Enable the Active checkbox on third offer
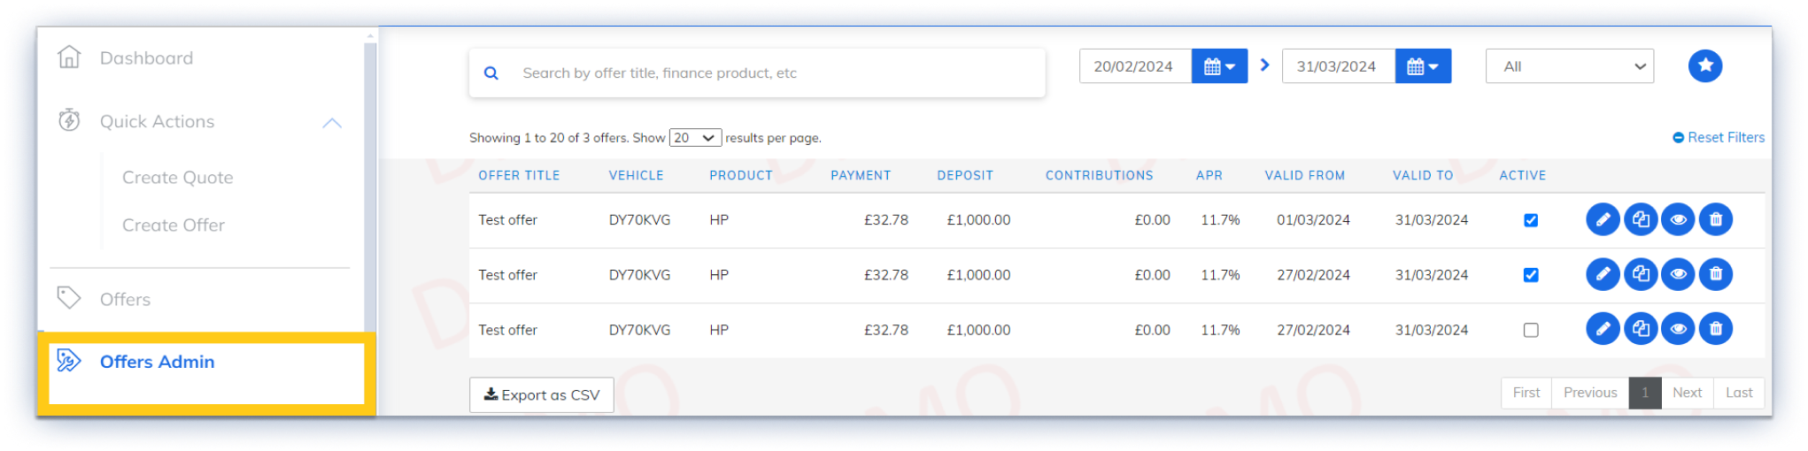The height and width of the screenshot is (451, 1808). point(1530,330)
